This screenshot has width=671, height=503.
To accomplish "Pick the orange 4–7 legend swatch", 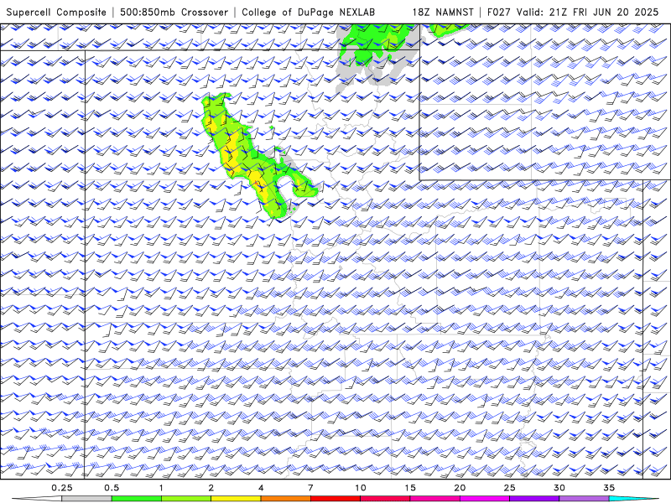I will [x=285, y=499].
